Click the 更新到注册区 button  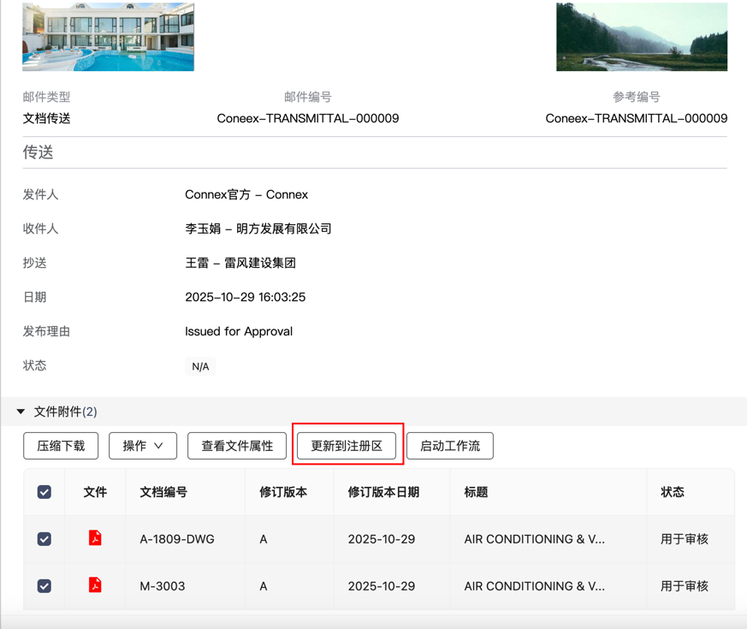(x=347, y=446)
